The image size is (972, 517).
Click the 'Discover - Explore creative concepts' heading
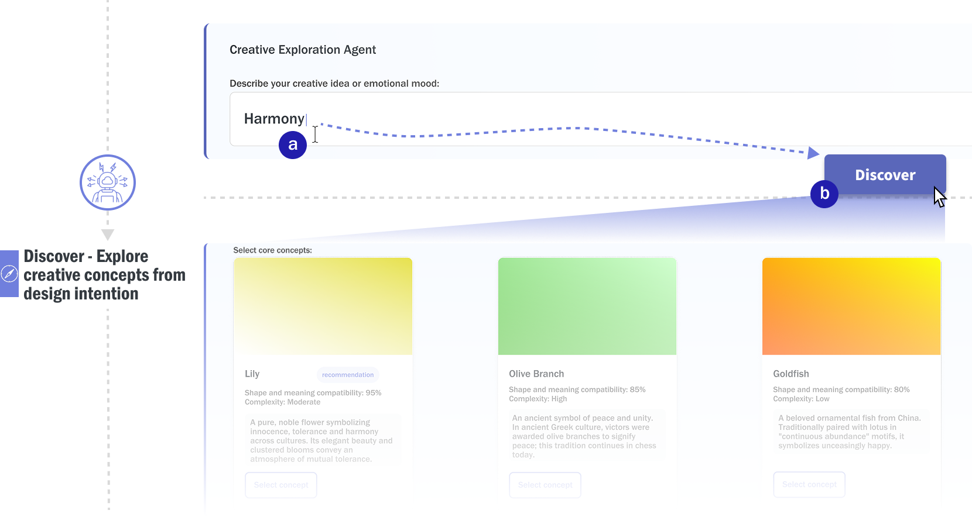(x=104, y=275)
